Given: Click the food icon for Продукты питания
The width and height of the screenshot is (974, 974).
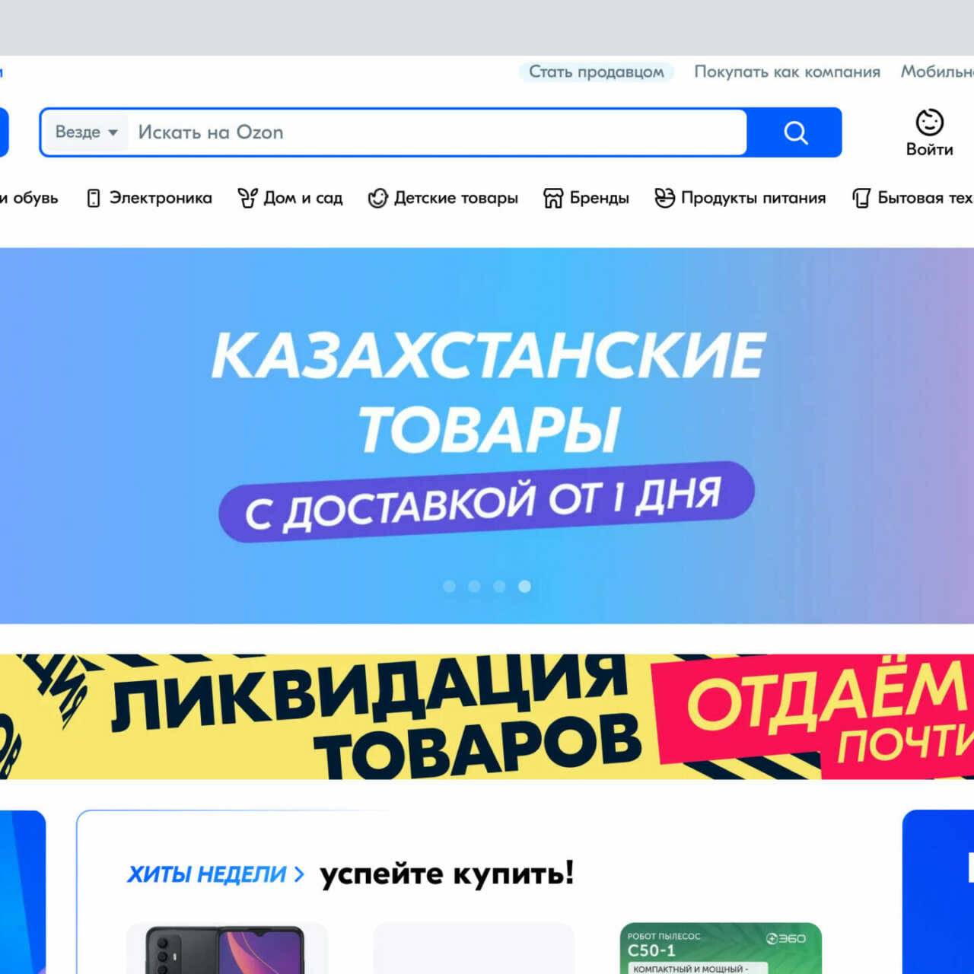Looking at the screenshot, I should pyautogui.click(x=664, y=199).
